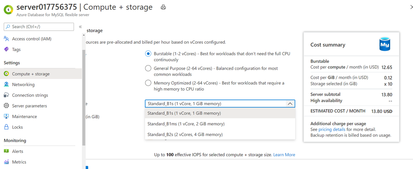The image size is (413, 169).
Task: Click the print icon beside page title
Action: (x=163, y=7)
